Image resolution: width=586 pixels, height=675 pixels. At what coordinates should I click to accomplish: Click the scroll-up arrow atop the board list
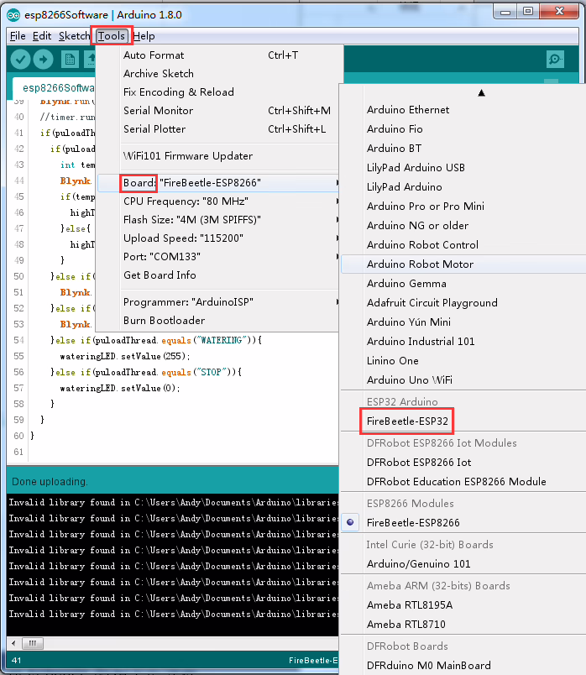pyautogui.click(x=481, y=93)
